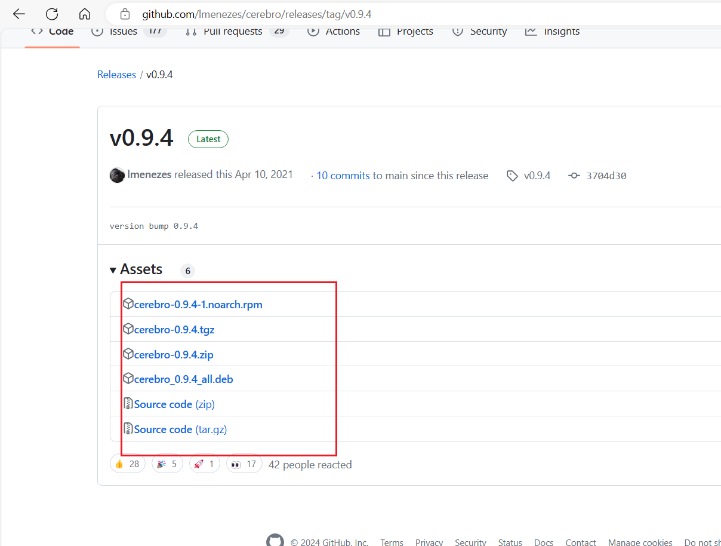Open the Releases breadcrumb link
This screenshot has height=546, width=721.
coord(117,75)
